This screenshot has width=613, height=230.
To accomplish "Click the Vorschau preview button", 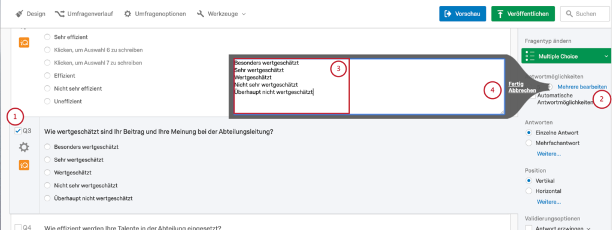I will coord(463,14).
